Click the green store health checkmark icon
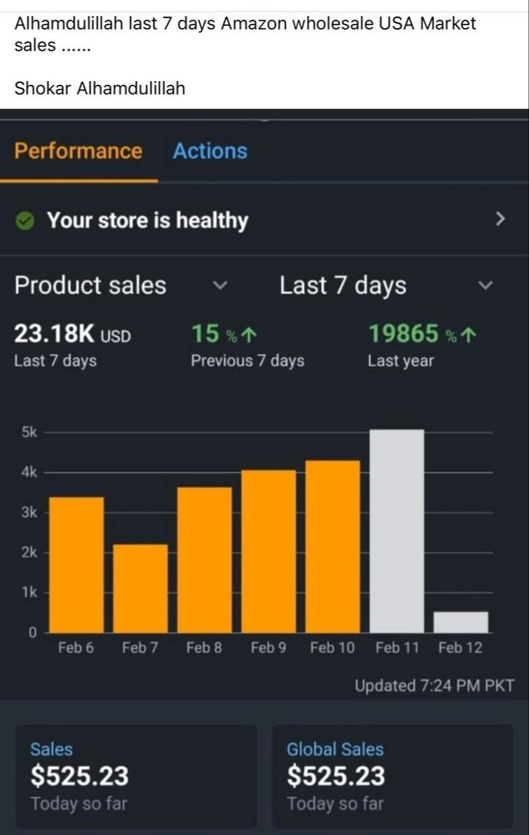This screenshot has width=529, height=835. click(x=25, y=220)
